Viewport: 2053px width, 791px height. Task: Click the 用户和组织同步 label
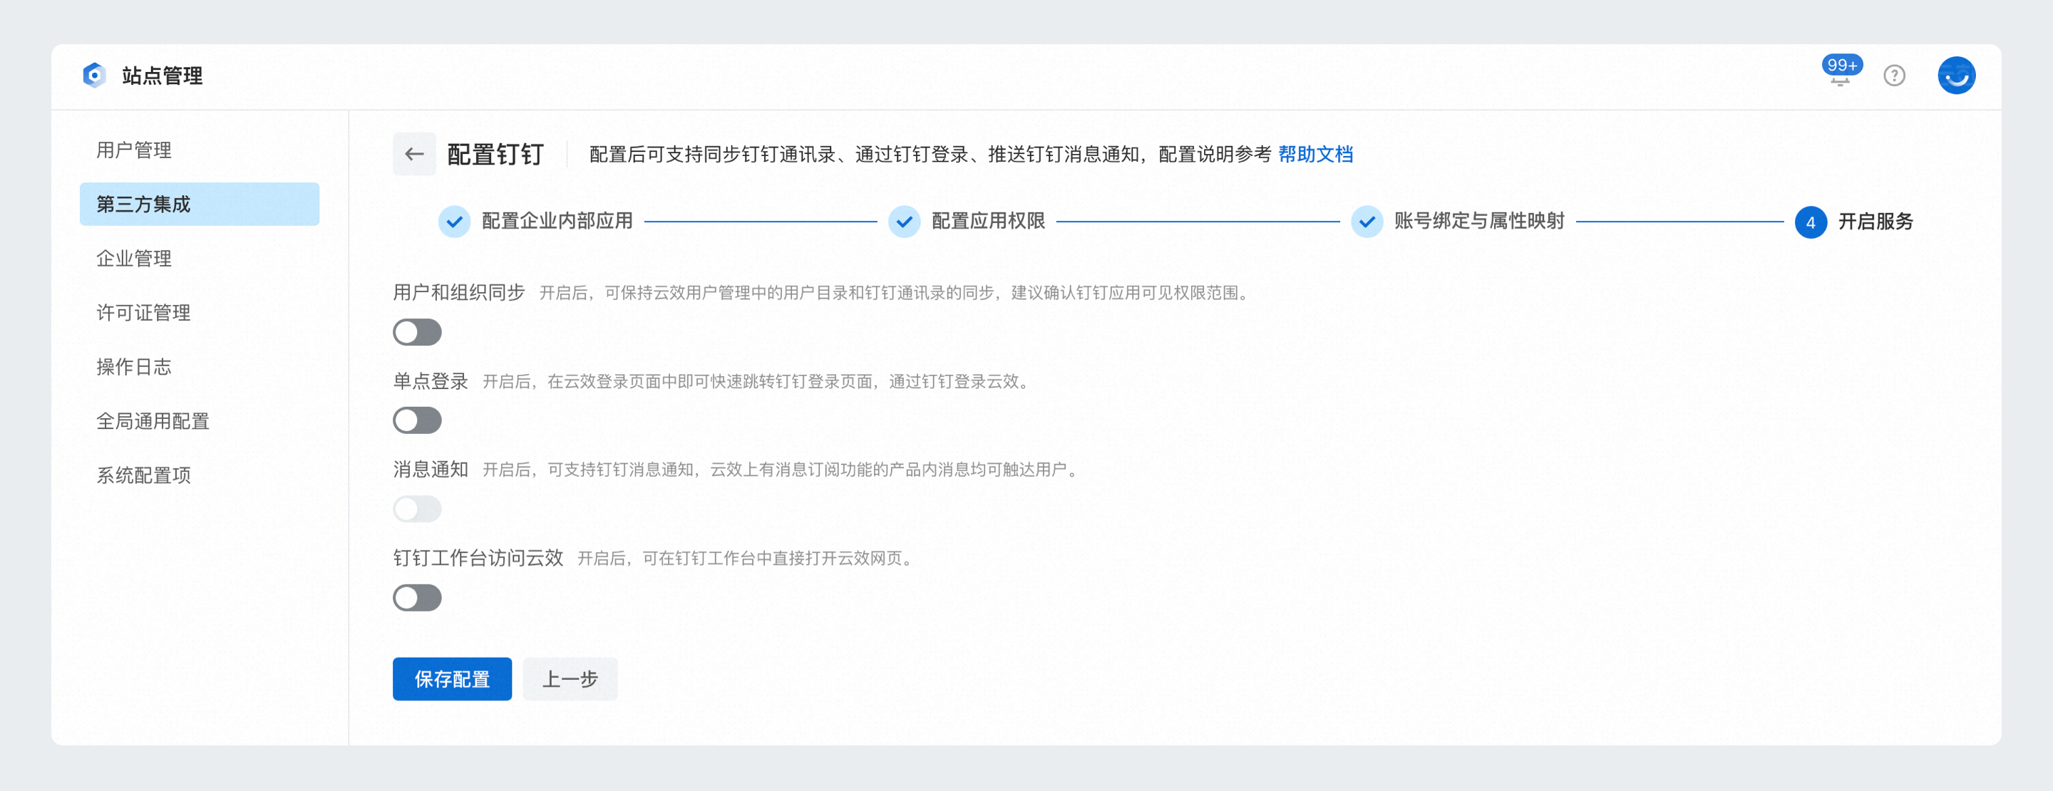tap(459, 292)
